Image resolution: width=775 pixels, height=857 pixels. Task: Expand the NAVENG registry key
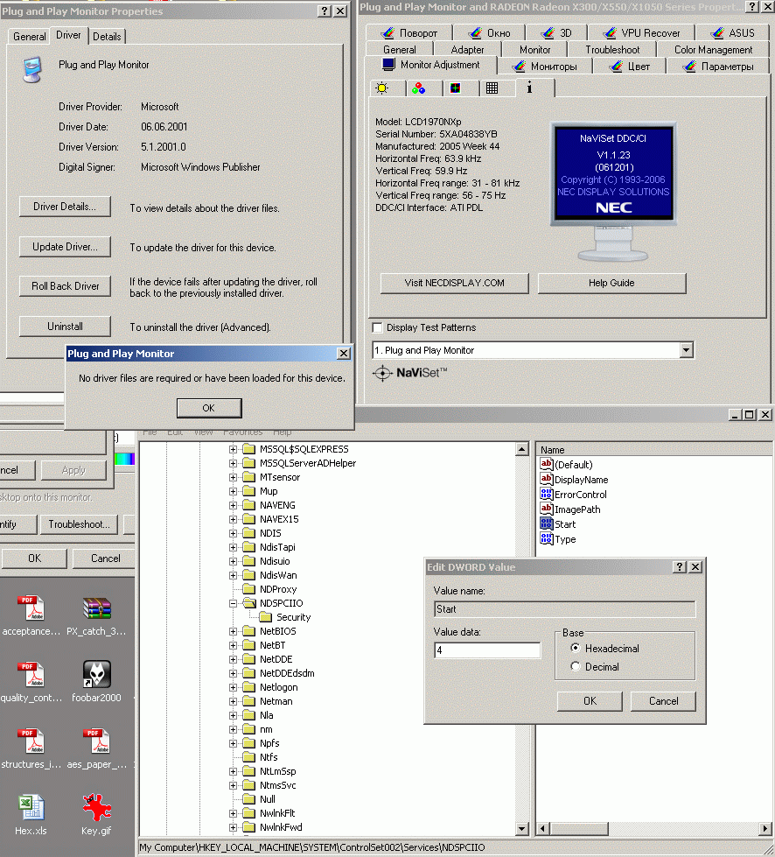click(x=234, y=505)
